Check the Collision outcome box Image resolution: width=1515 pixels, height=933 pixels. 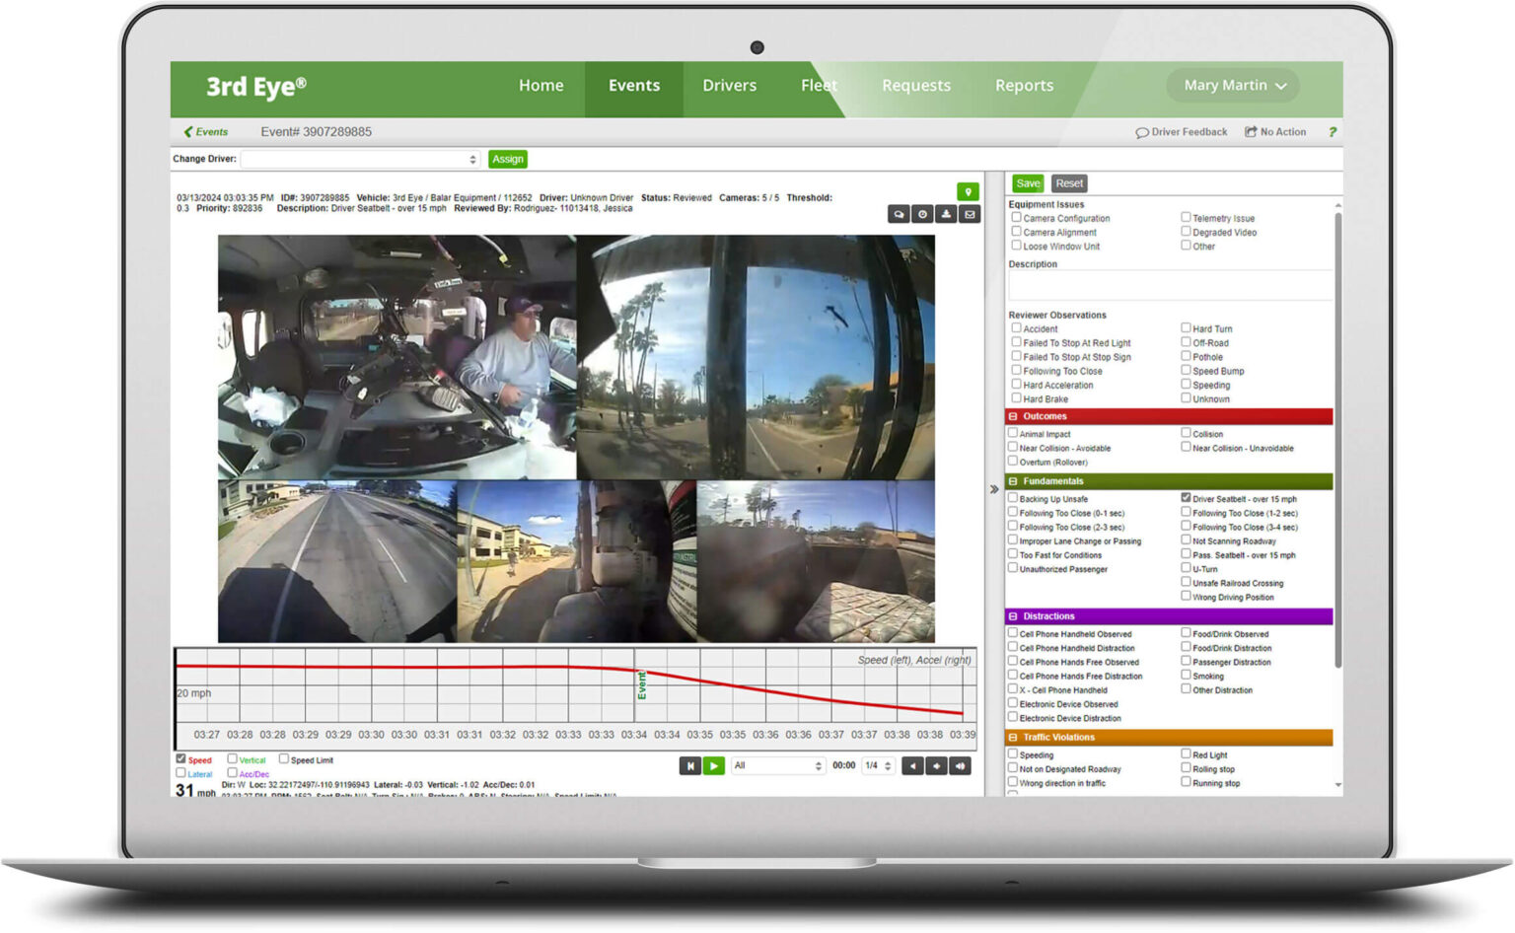[1186, 432]
